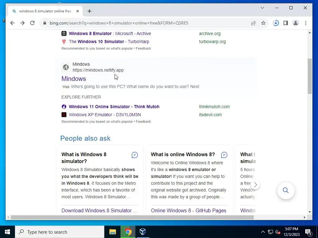Open the taskbar clock and date
This screenshot has height=238, width=318.
tap(291, 232)
